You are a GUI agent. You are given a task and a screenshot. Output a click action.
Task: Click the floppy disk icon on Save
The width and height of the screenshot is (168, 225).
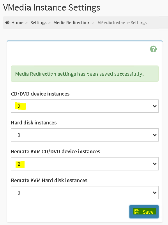(x=137, y=212)
